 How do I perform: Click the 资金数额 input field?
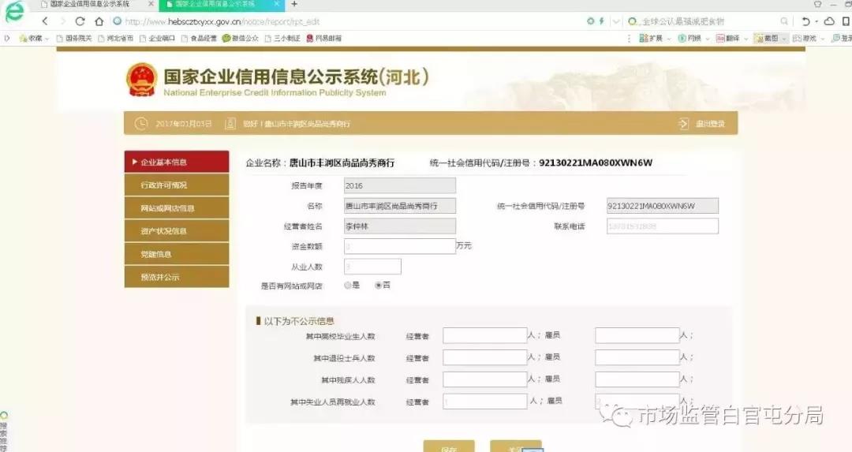click(x=399, y=246)
